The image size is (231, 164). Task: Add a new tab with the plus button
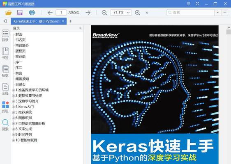[x=70, y=21]
